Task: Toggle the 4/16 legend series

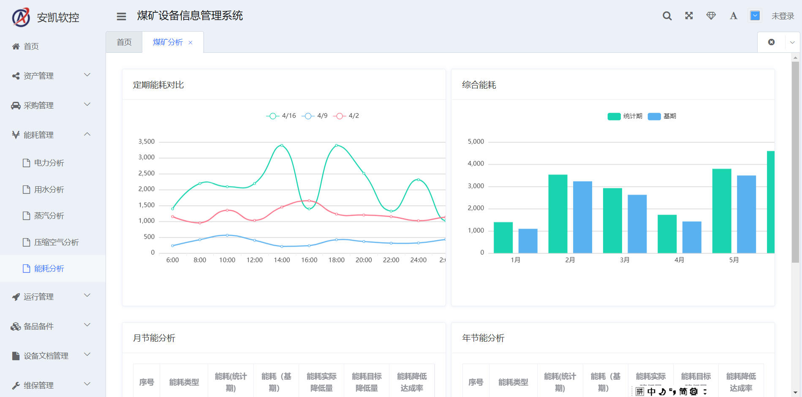Action: click(281, 116)
